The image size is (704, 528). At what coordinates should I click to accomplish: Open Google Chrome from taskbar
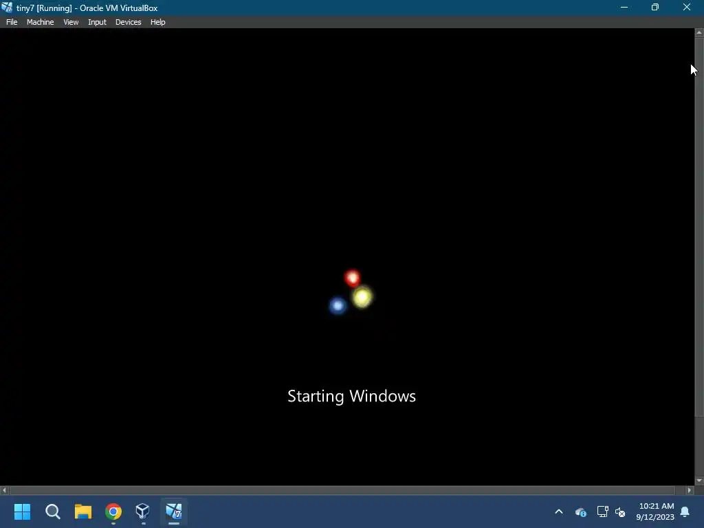coord(113,511)
